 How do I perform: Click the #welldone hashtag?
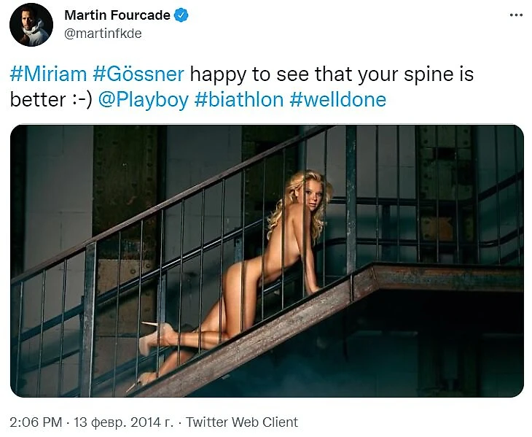(x=337, y=99)
